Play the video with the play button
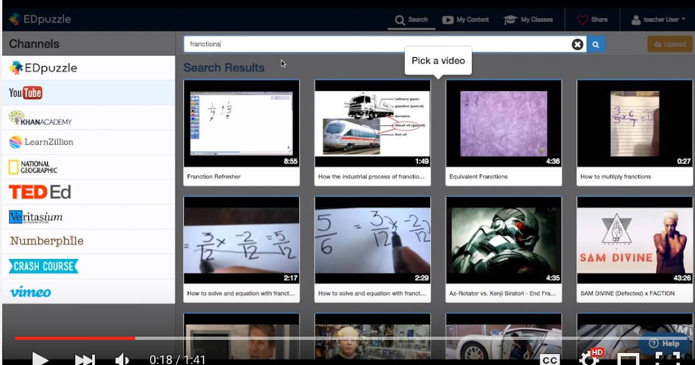The image size is (695, 365). tap(39, 359)
